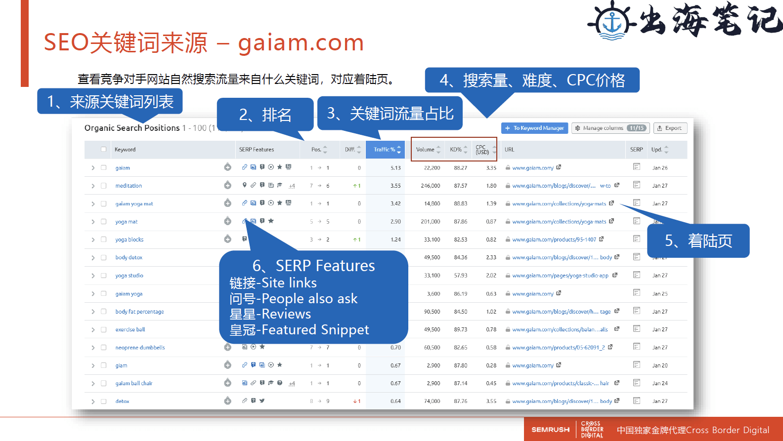
Task: View SERP snapshot for gaiam yoga mat
Action: [637, 202]
